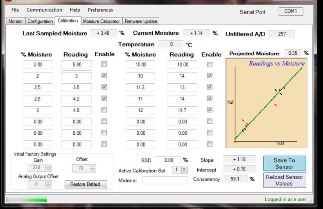323x209 pixels.
Task: Click the Unfiltered A/D value 297
Action: 281,34
